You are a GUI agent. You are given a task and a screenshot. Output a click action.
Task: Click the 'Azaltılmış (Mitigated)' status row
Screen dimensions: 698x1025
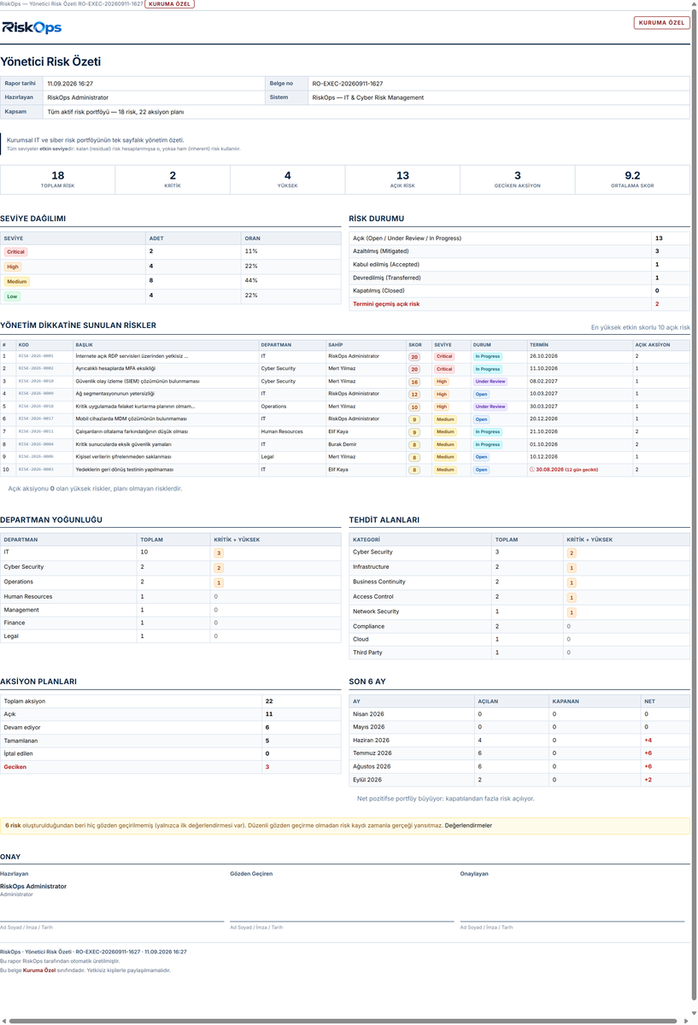click(x=519, y=251)
